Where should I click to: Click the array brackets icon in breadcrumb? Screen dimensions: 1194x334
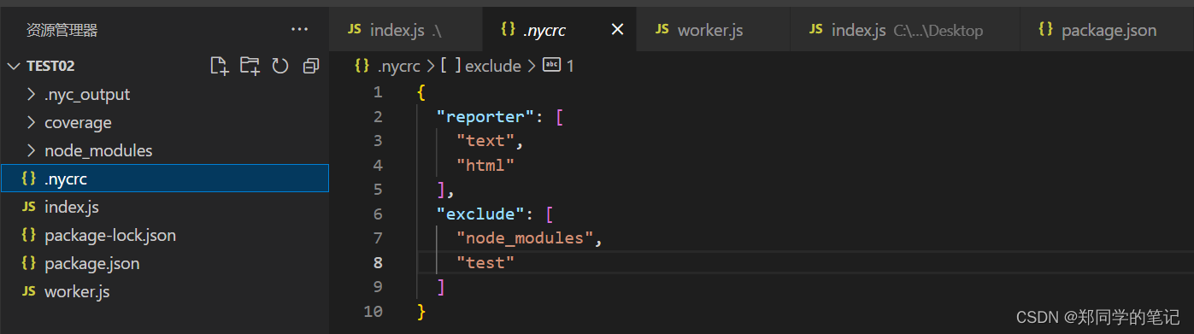[x=450, y=66]
